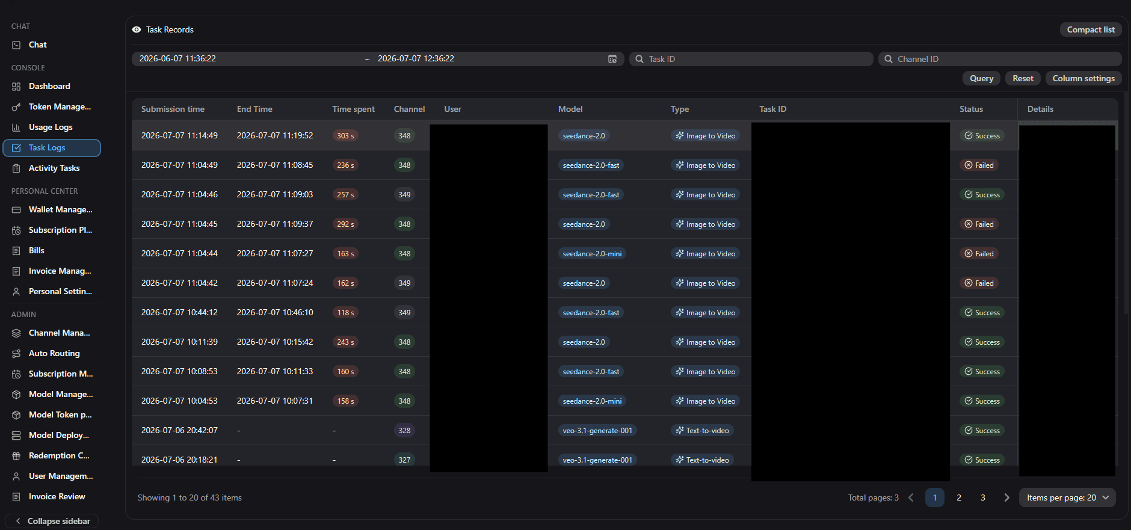Click the Dashboard grid icon
Viewport: 1131px width, 530px height.
pos(16,87)
